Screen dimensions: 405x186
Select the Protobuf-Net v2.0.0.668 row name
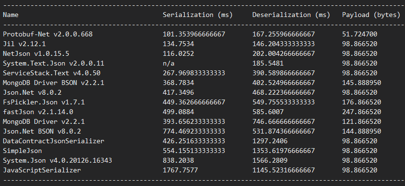point(48,34)
